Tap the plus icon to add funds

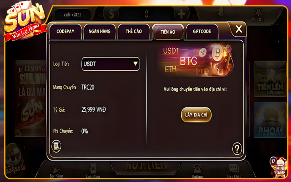[x=182, y=14]
